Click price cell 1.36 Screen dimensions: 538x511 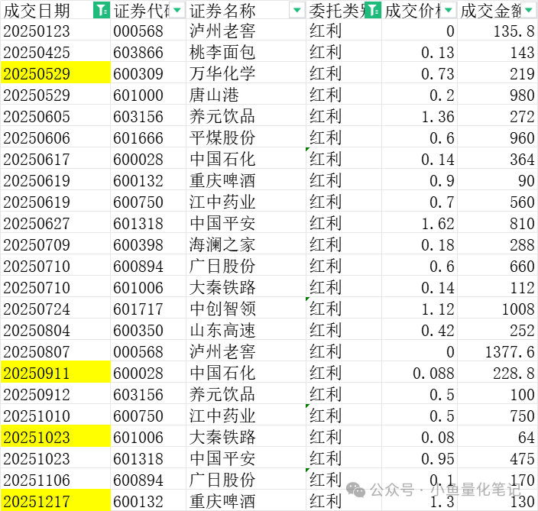(x=420, y=115)
